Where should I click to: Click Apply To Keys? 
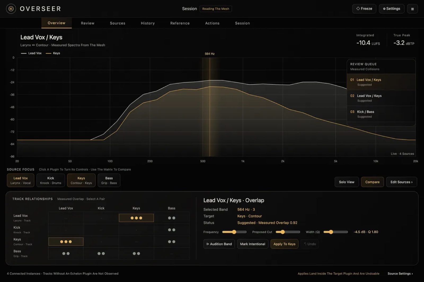click(284, 244)
